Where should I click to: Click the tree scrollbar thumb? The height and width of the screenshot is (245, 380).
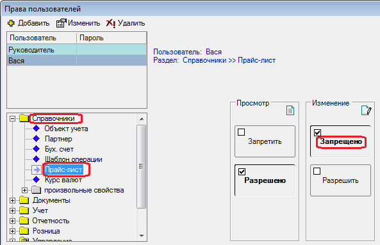click(x=142, y=166)
